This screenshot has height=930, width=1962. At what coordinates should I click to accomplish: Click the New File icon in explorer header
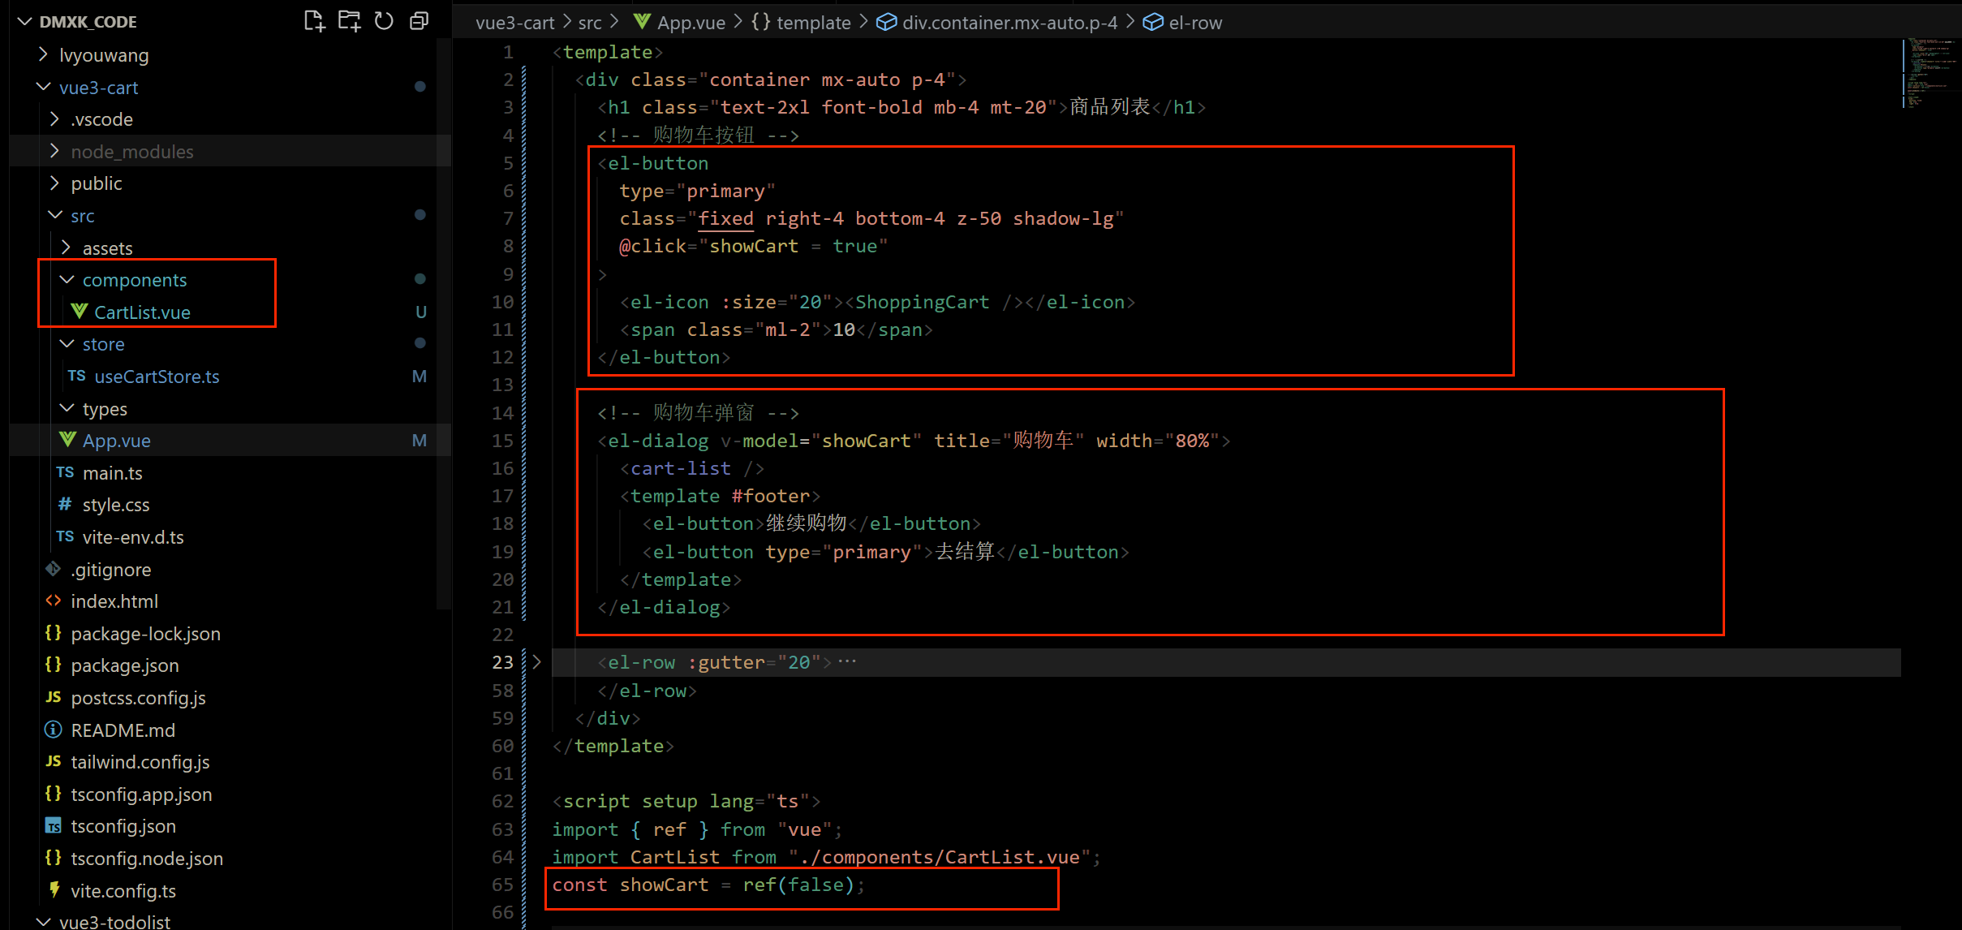pyautogui.click(x=314, y=21)
